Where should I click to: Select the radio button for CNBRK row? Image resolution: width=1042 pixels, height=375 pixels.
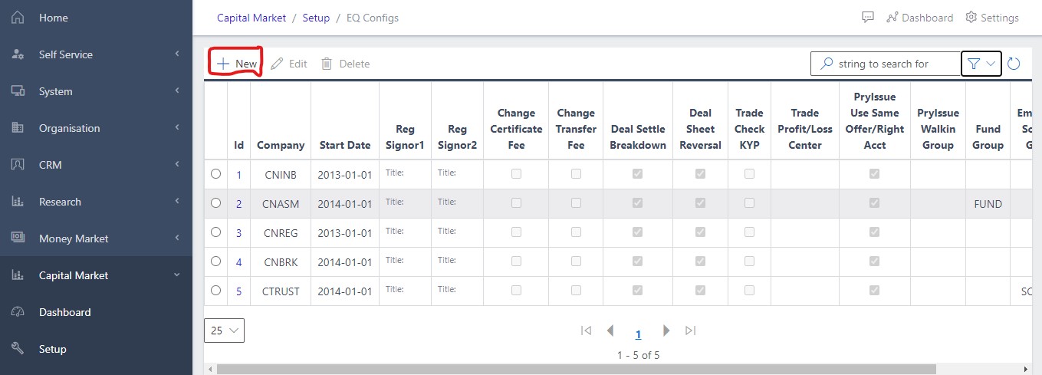(x=215, y=262)
